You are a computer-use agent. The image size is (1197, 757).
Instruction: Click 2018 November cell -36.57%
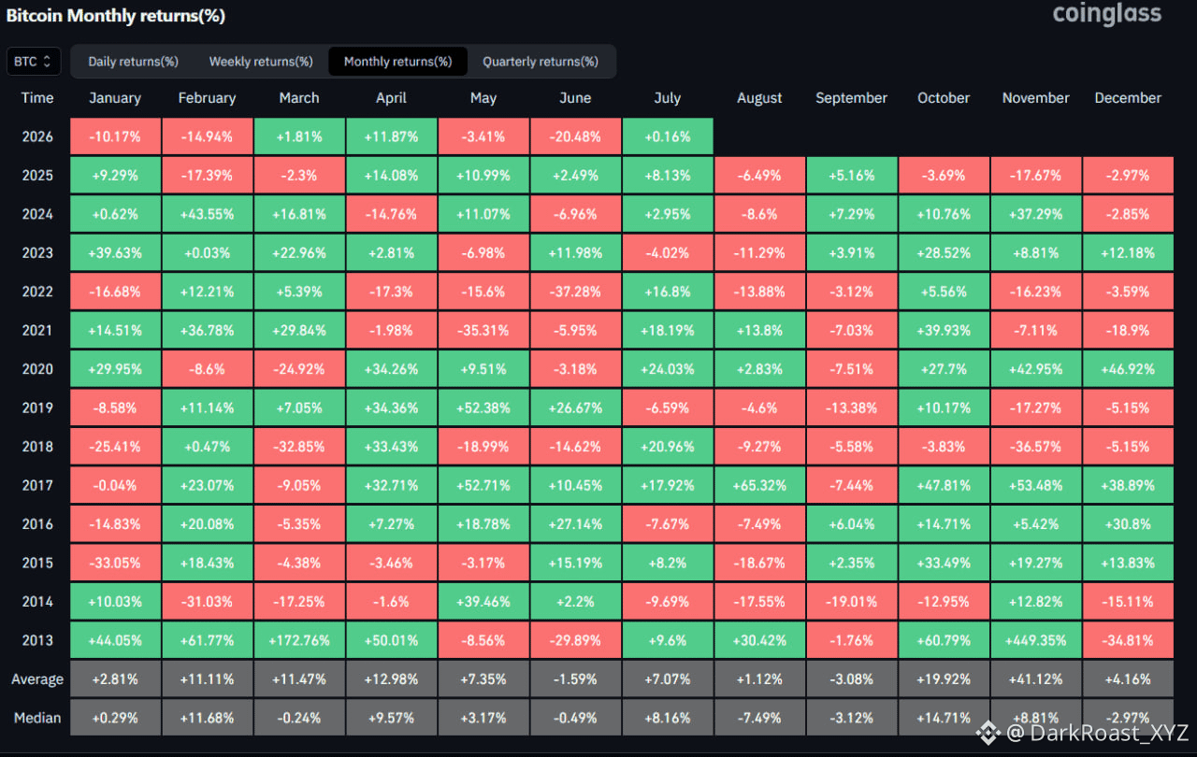coord(1036,447)
